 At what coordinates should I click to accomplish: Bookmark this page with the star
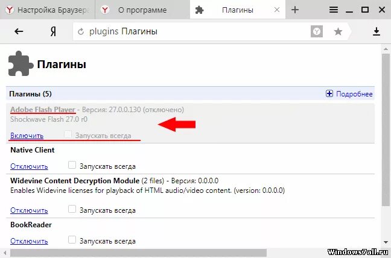pyautogui.click(x=338, y=31)
